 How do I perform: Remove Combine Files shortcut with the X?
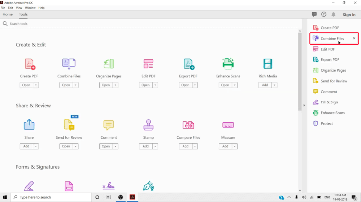coord(354,38)
